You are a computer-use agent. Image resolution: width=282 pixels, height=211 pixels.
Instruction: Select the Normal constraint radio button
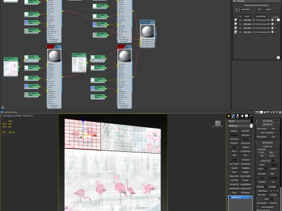point(268,155)
